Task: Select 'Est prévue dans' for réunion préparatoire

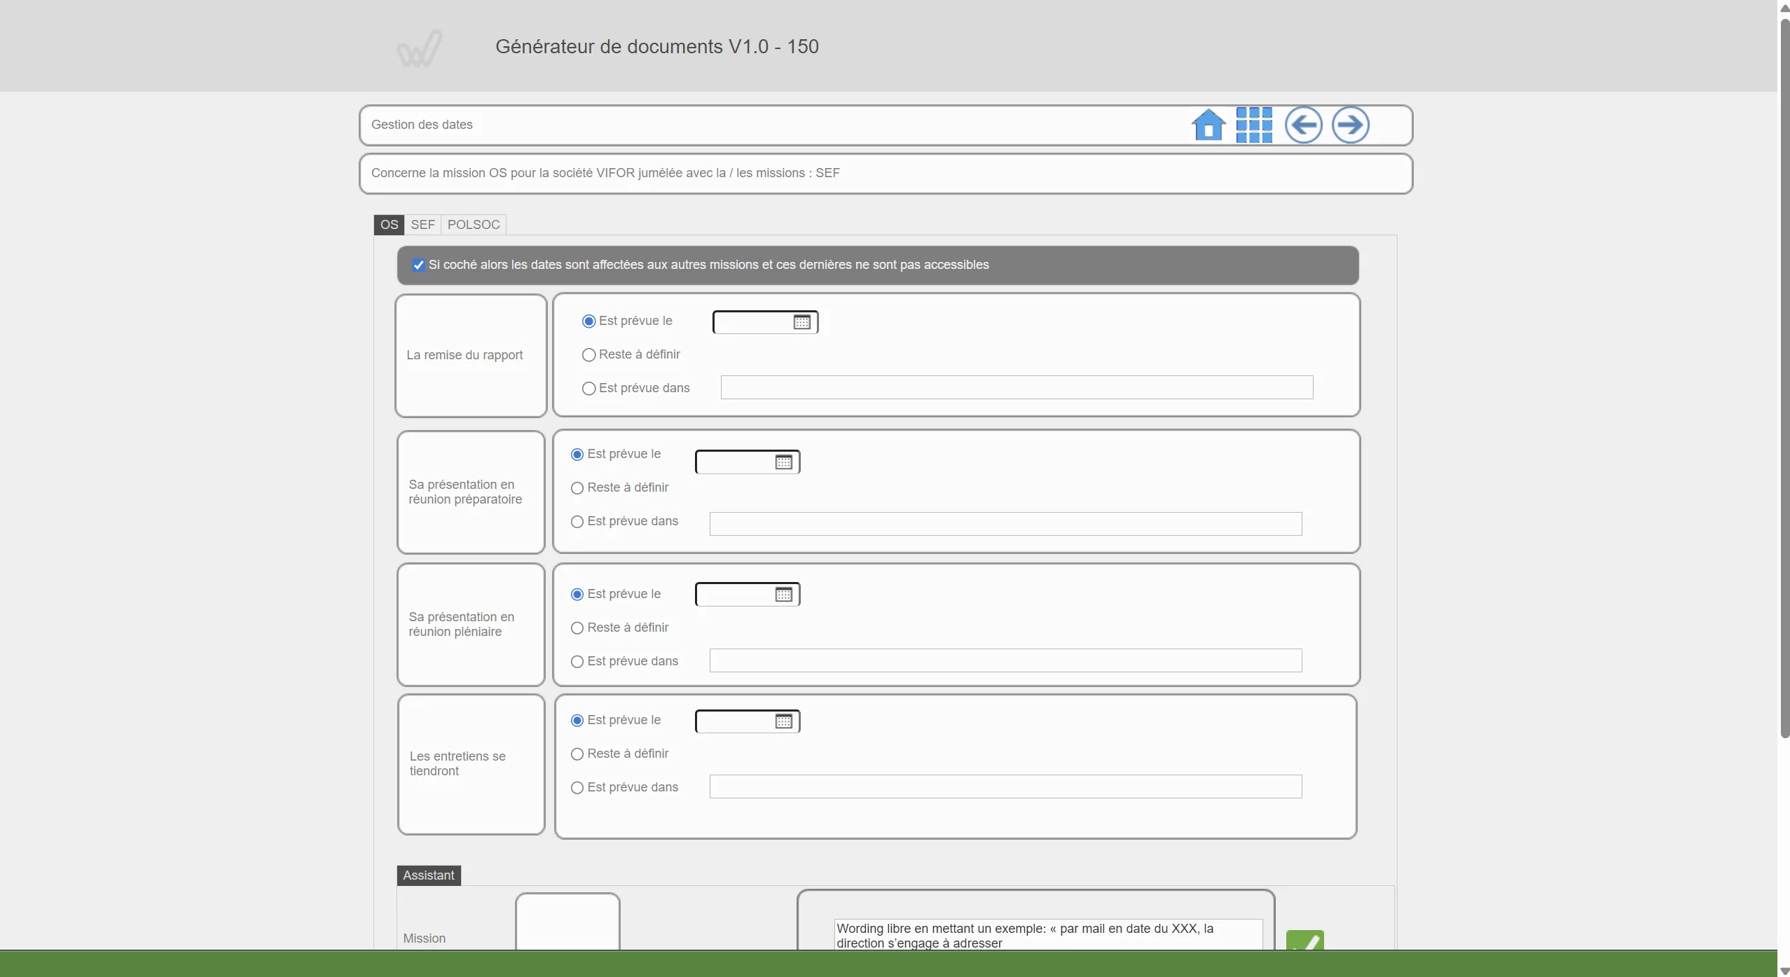Action: click(x=577, y=522)
